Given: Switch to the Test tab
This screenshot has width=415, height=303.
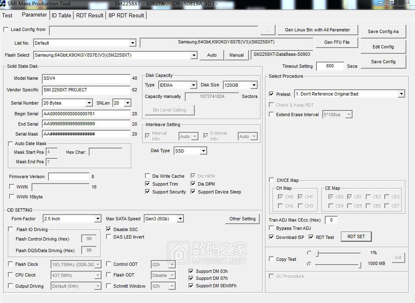Looking at the screenshot, I should pyautogui.click(x=7, y=15).
